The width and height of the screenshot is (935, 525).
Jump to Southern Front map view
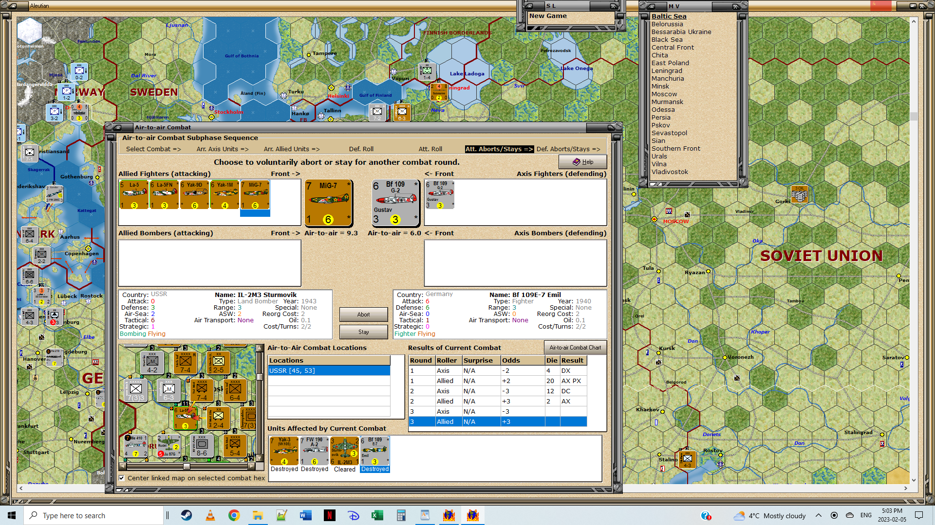[x=676, y=148]
